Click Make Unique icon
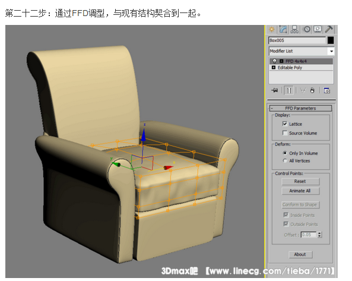 [x=303, y=90]
